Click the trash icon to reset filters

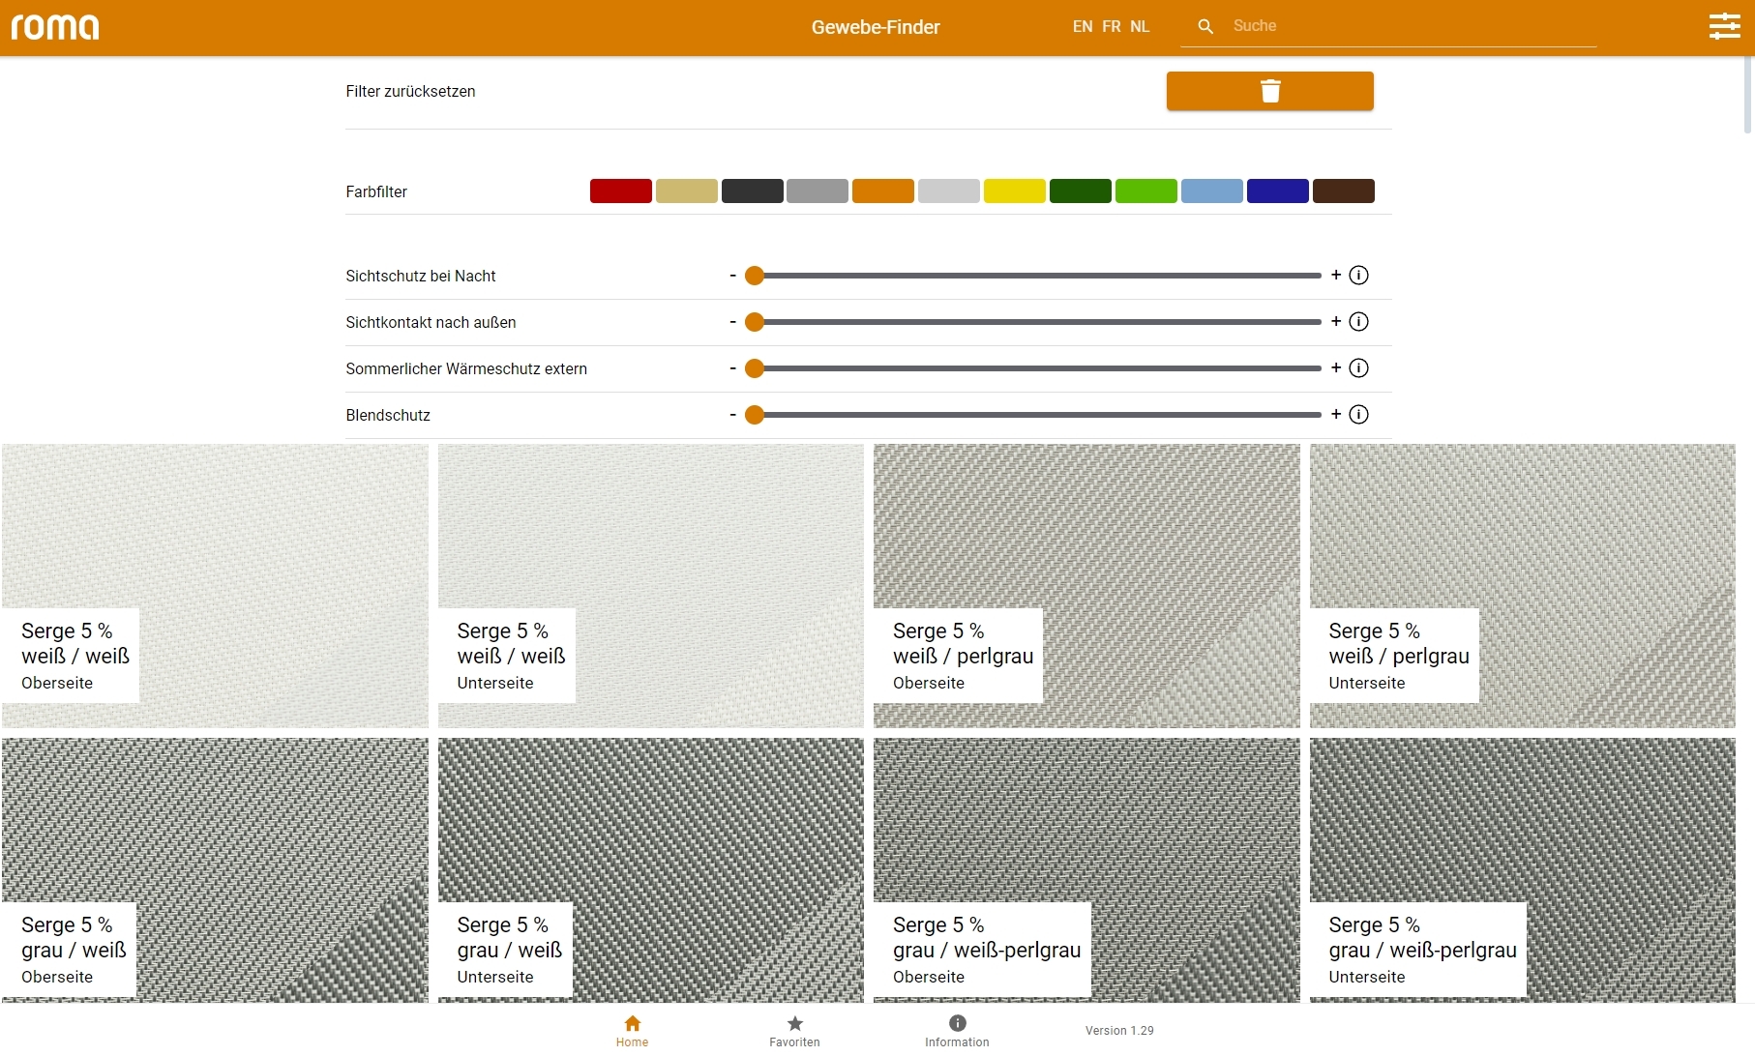(1269, 91)
